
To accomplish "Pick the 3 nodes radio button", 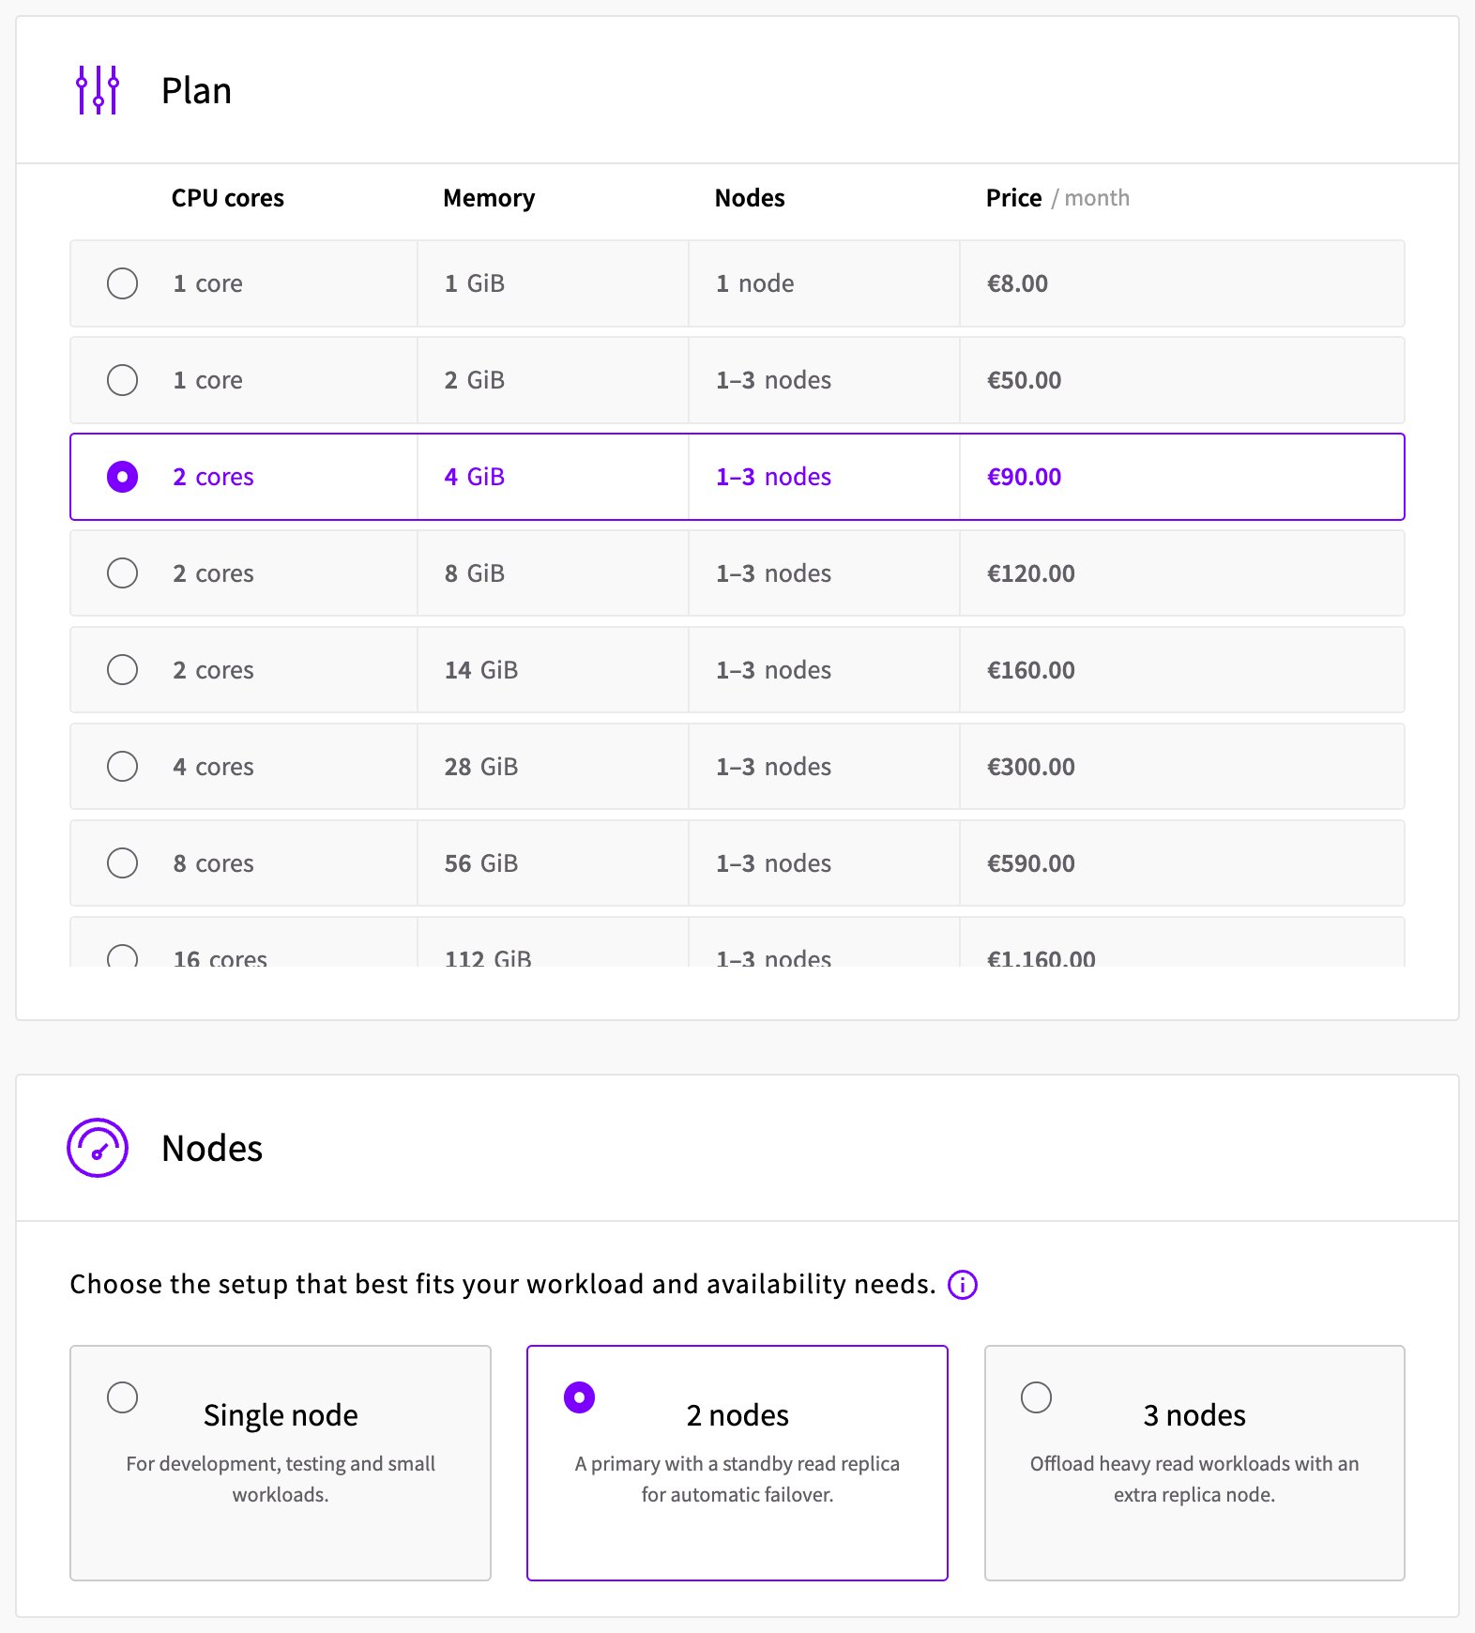I will tap(1036, 1397).
